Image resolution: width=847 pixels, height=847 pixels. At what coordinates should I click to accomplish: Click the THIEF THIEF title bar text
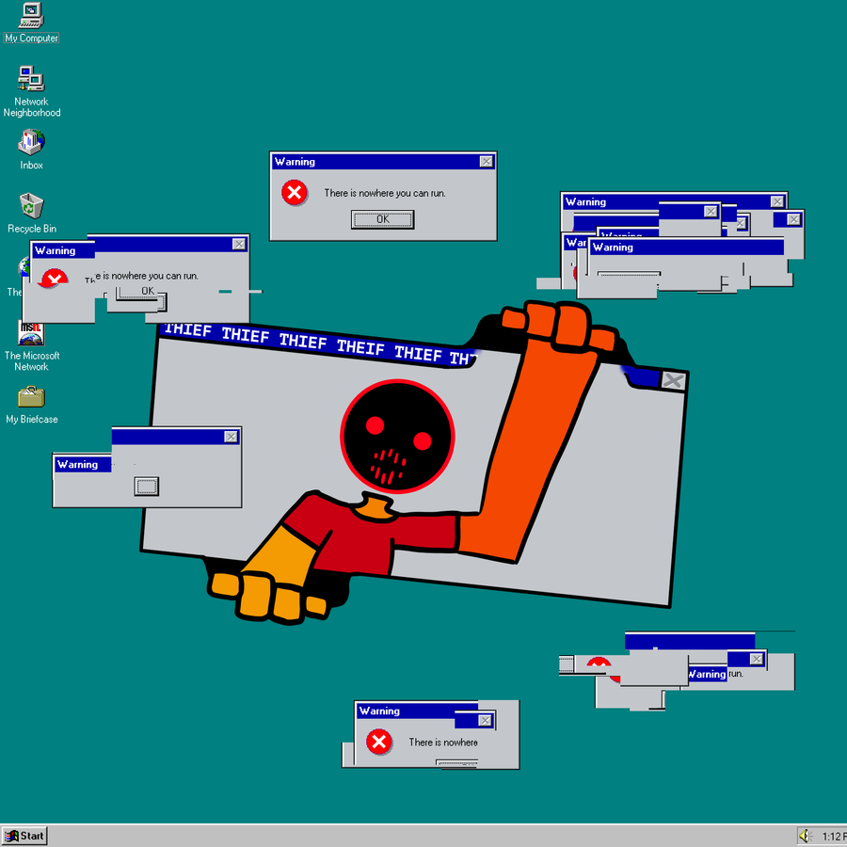pos(319,344)
